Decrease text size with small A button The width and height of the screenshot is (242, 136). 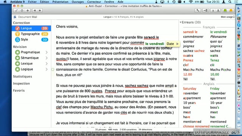pyautogui.click(x=213, y=11)
